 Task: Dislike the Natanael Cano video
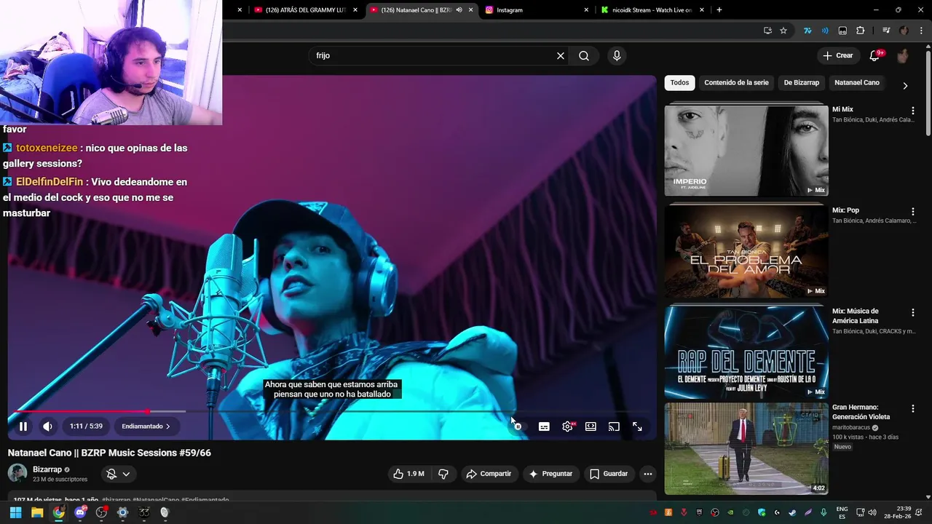443,474
